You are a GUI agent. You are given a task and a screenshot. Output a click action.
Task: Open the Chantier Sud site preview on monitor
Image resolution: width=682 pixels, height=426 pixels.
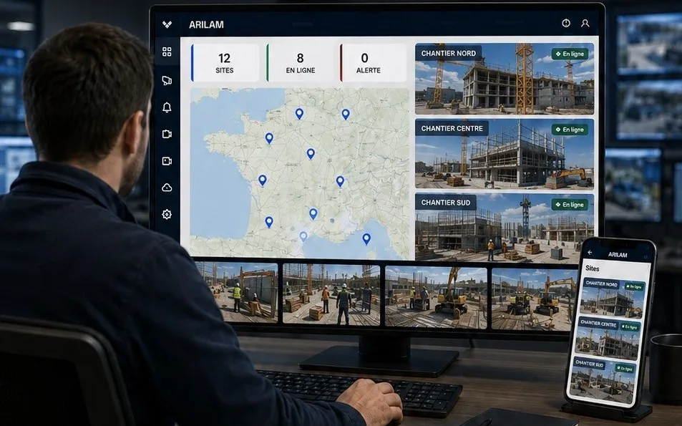click(x=505, y=228)
